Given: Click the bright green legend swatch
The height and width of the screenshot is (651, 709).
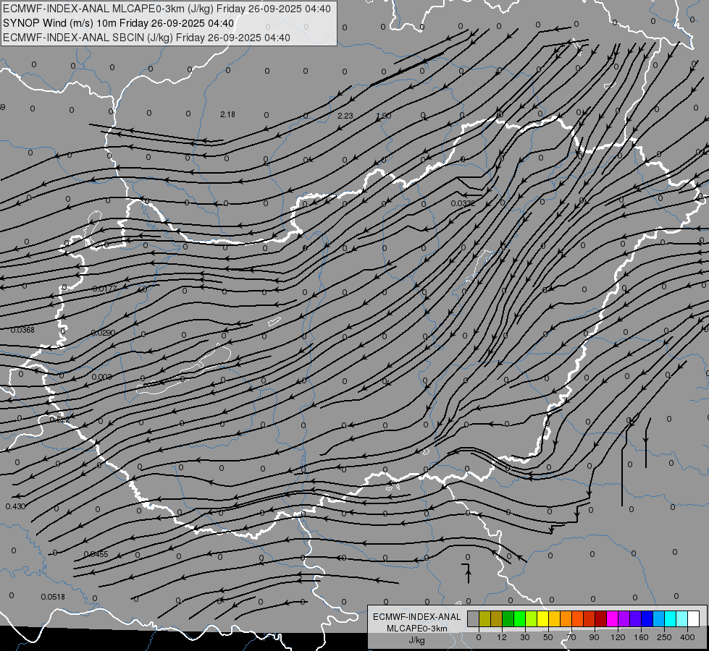Looking at the screenshot, I should click(519, 618).
